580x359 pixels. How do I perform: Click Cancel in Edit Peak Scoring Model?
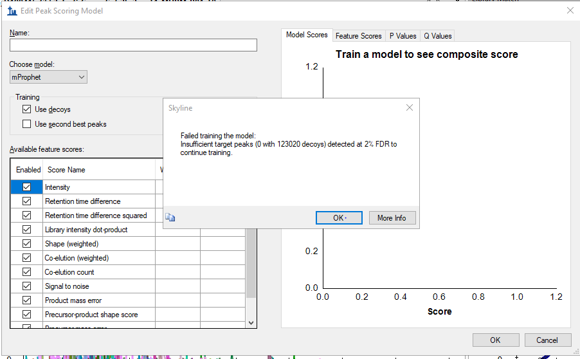tap(547, 340)
